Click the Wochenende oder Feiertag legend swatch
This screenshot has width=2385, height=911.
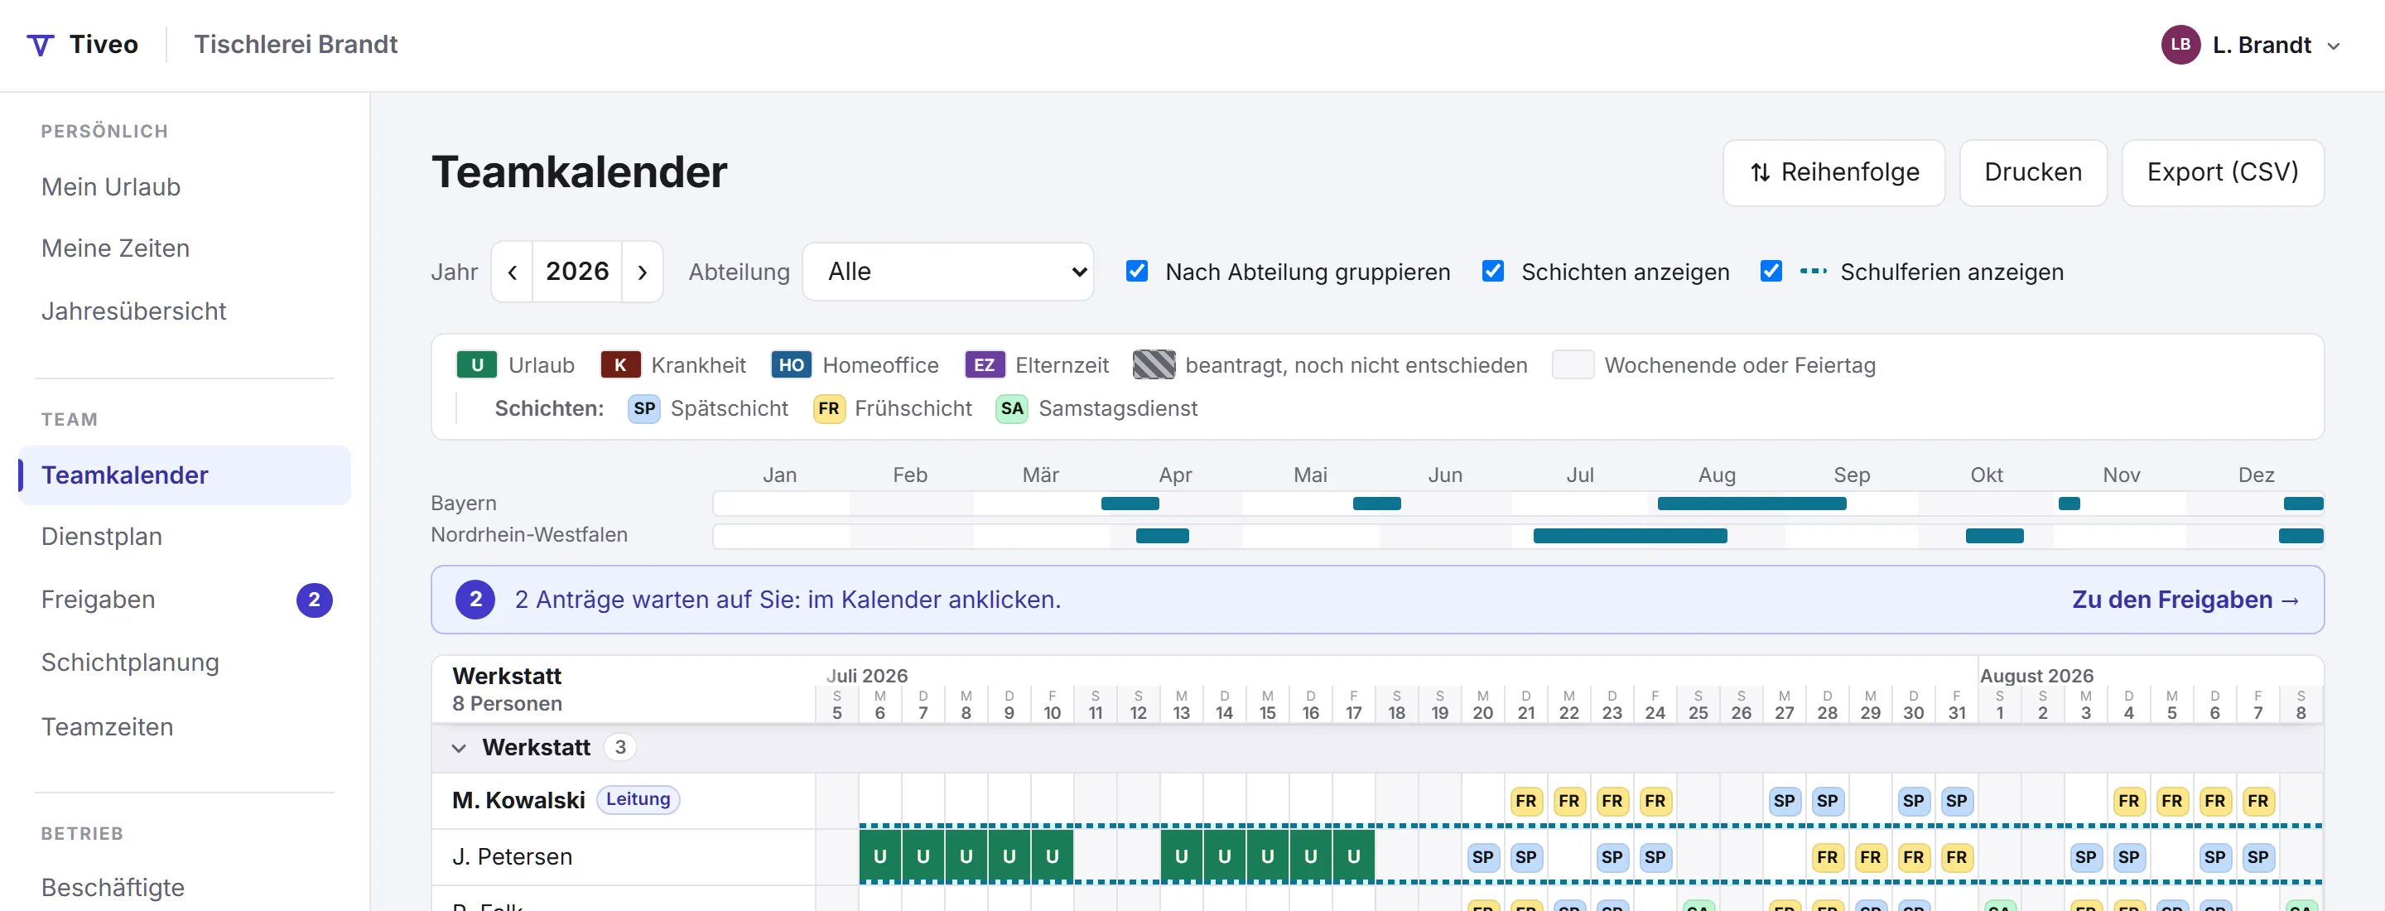click(1572, 364)
